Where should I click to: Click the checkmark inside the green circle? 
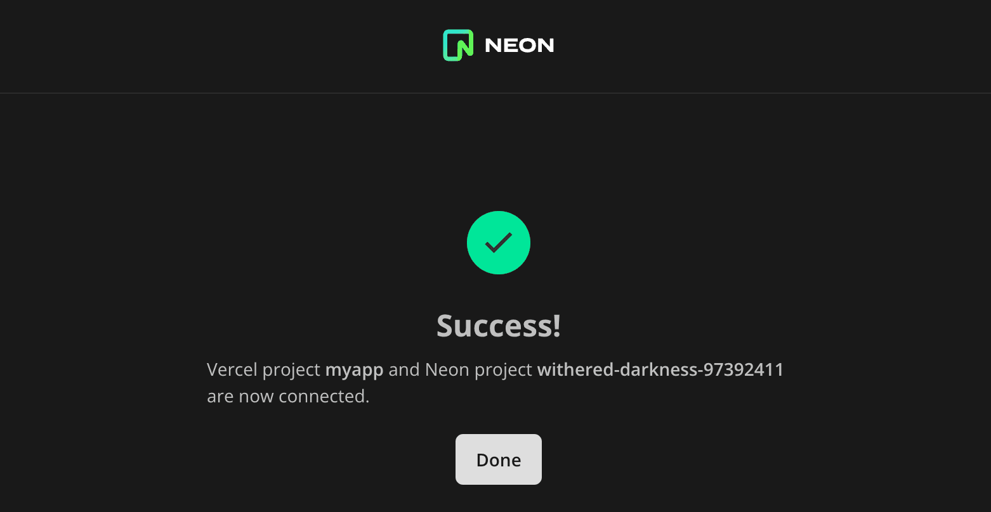[499, 242]
